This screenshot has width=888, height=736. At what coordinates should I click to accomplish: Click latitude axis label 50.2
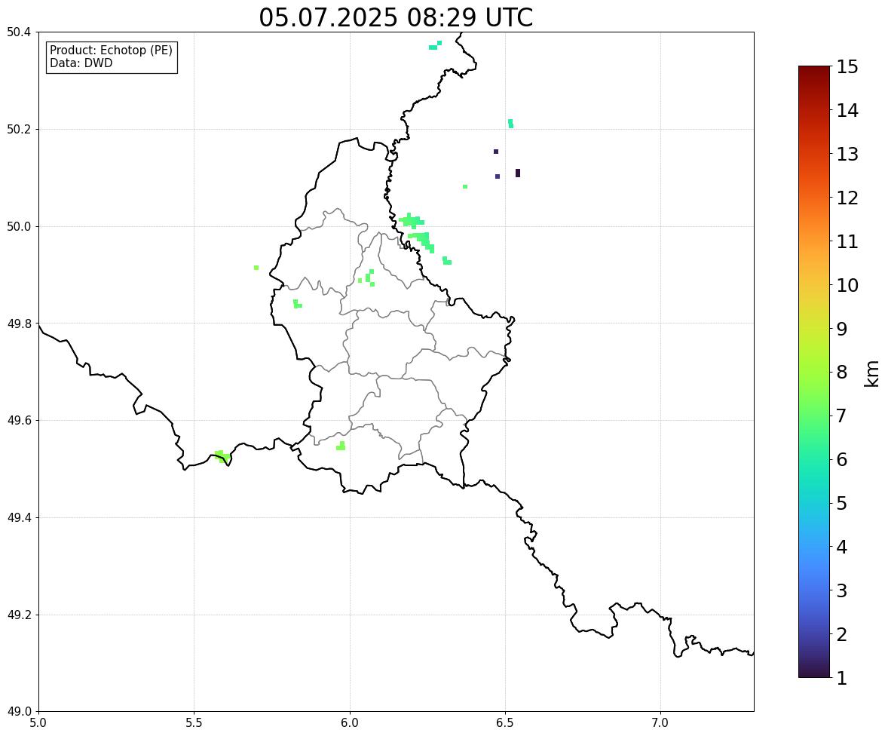click(19, 129)
